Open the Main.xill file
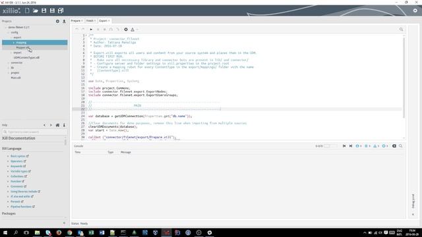Viewport: 422px width, 237px height. click(x=16, y=78)
